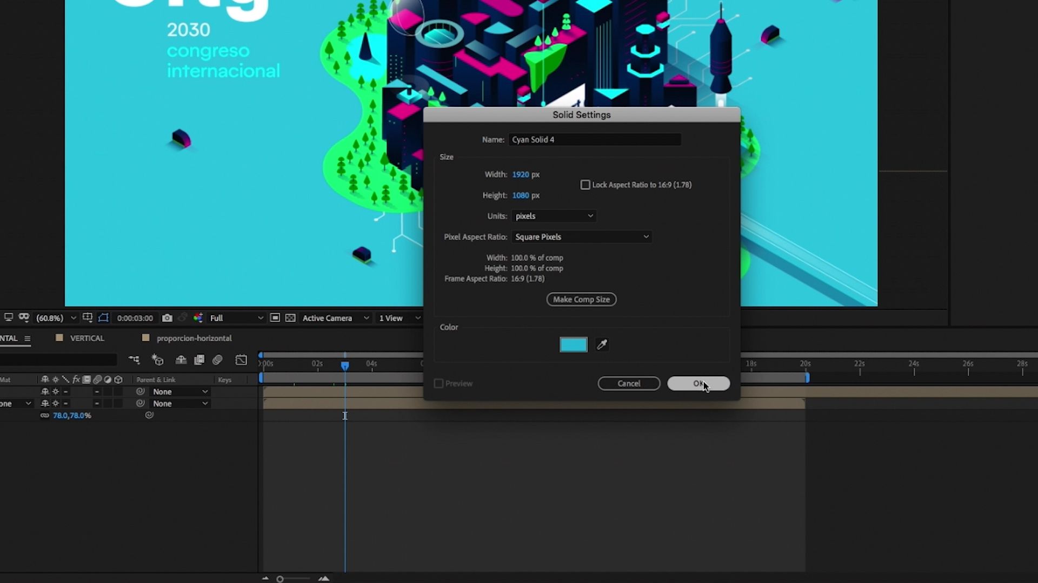Screen dimensions: 1038x583
Task: Open the 1 View layout dropdown
Action: pyautogui.click(x=400, y=318)
